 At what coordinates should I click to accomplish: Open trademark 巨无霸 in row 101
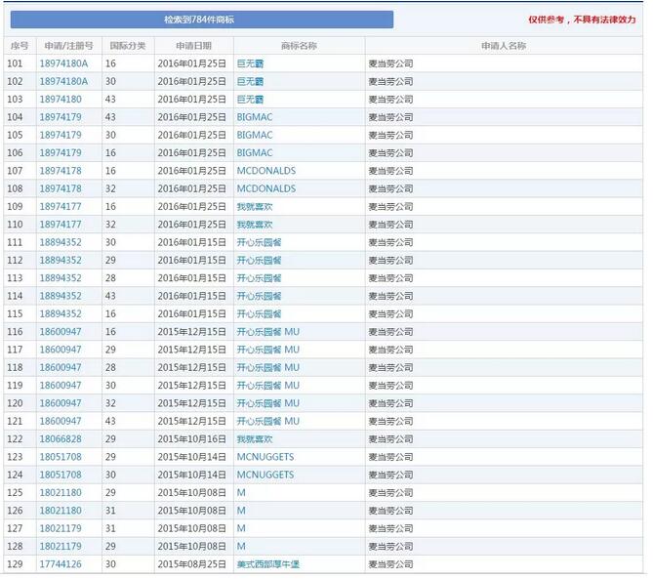[250, 63]
